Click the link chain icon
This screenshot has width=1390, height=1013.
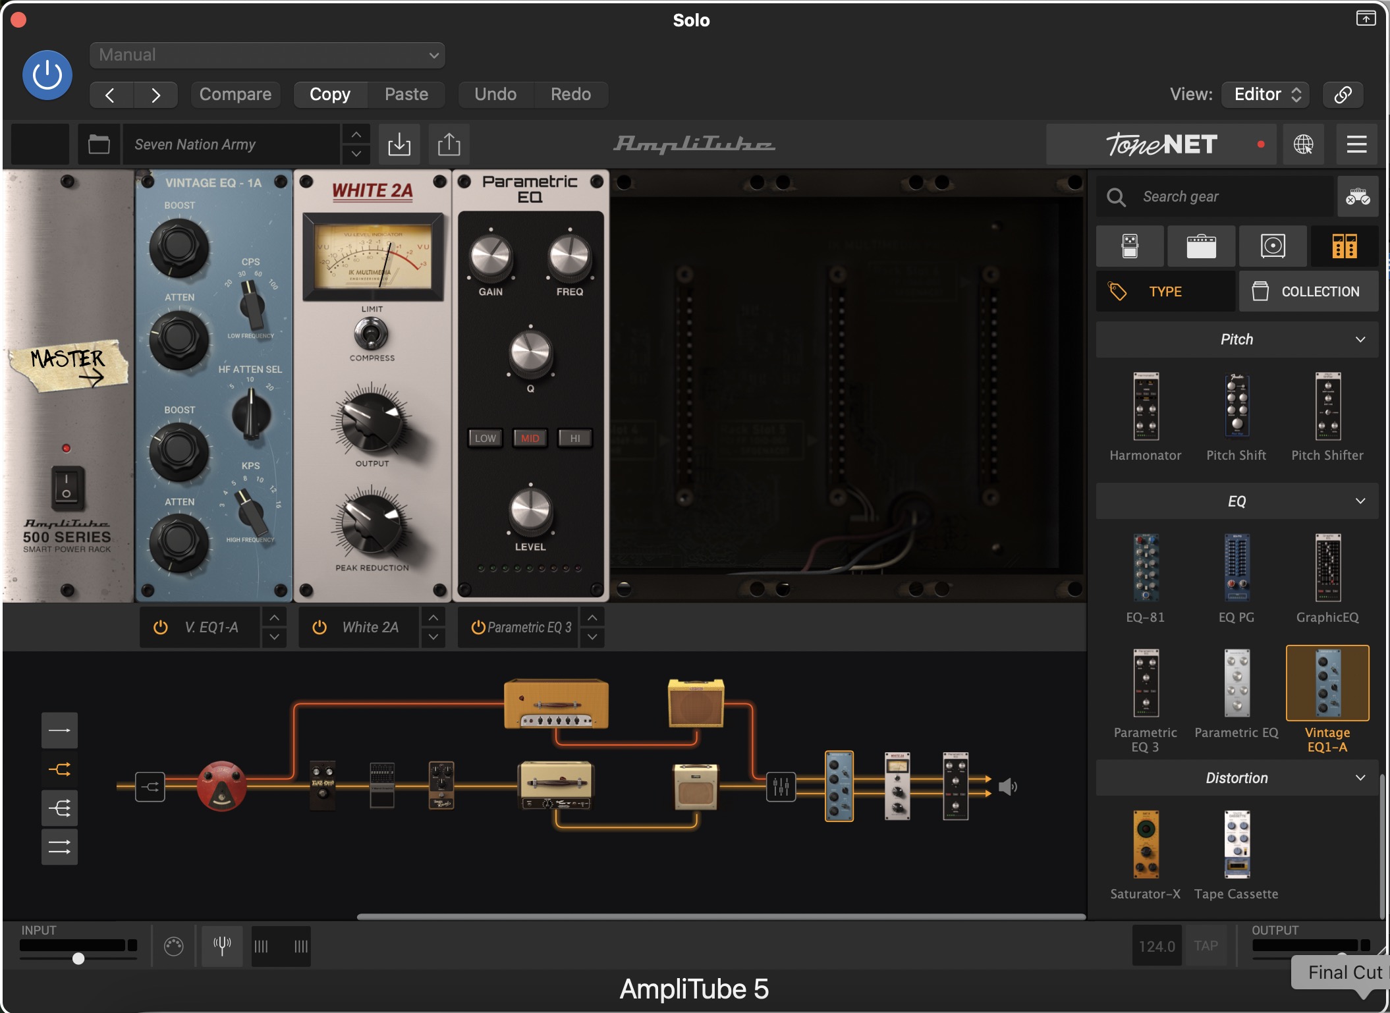point(1343,94)
